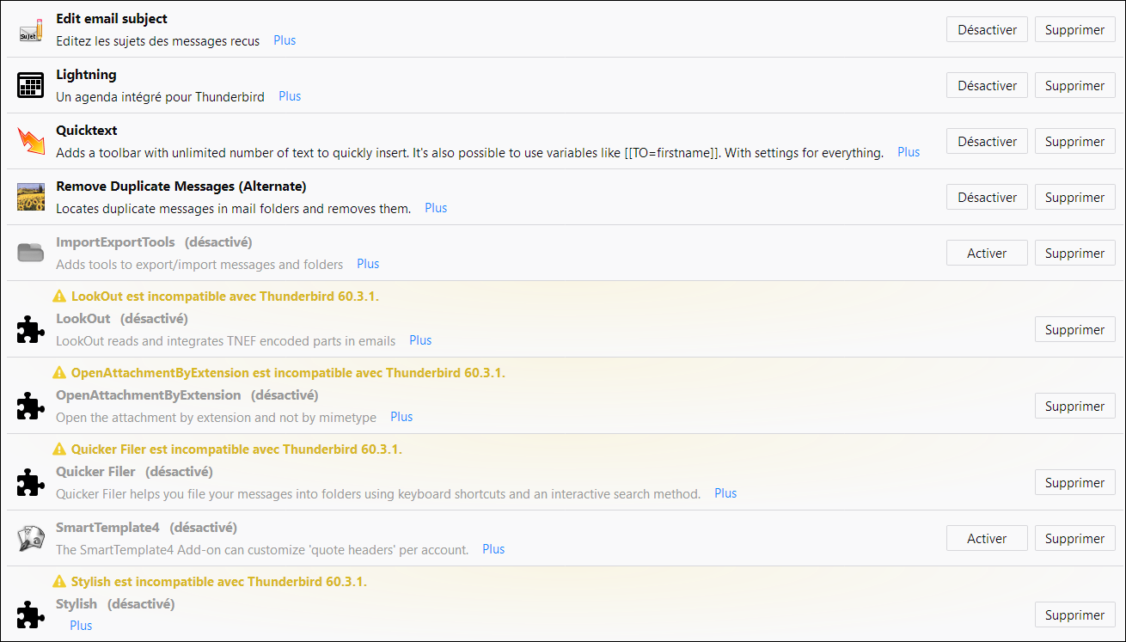Click 'Quicker Filer est incompatible' warning text
The image size is (1126, 642).
click(x=236, y=449)
